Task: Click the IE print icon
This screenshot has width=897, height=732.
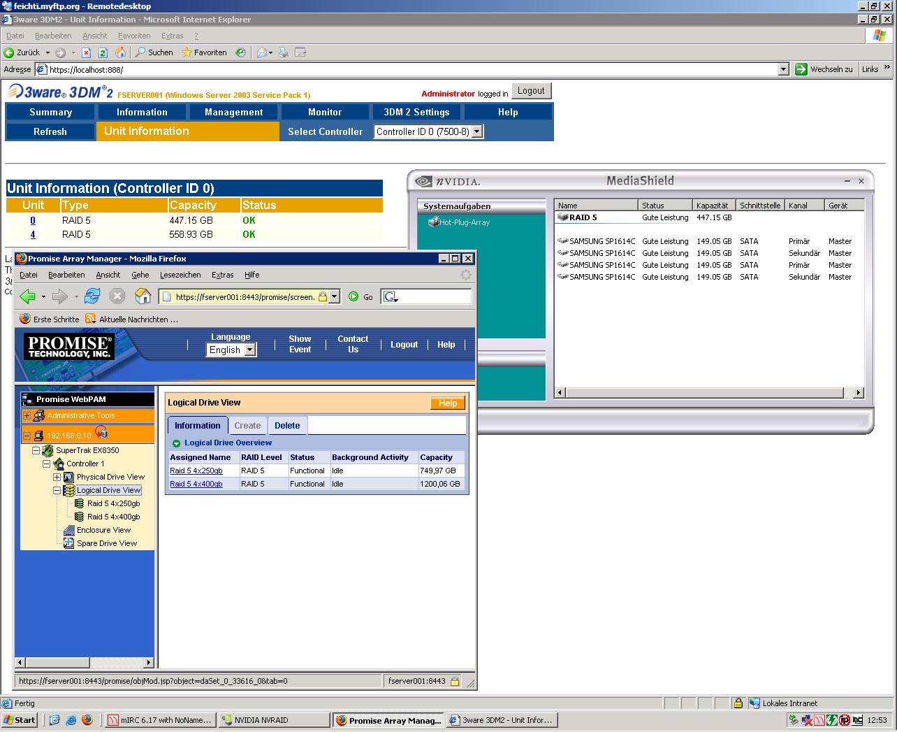Action: coord(284,52)
